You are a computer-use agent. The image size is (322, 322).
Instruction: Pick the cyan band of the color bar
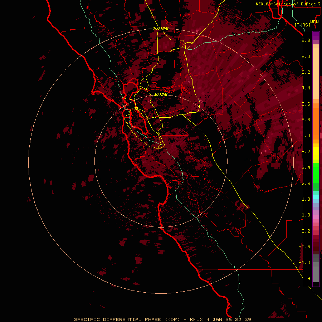(316, 197)
